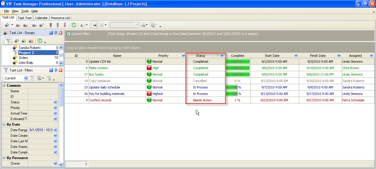
Task: Collapse the Common filter section
Action: tap(4, 86)
